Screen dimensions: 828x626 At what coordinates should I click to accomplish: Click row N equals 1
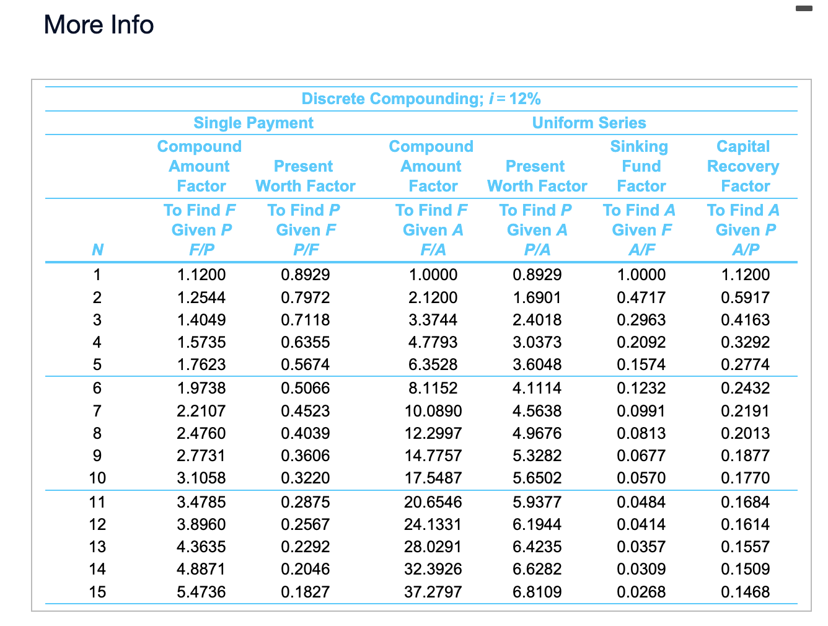click(97, 275)
